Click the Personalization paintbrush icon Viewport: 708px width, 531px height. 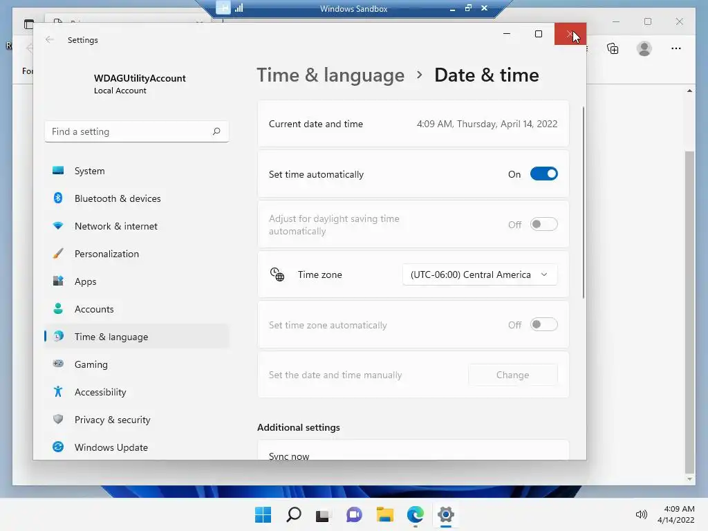(58, 253)
